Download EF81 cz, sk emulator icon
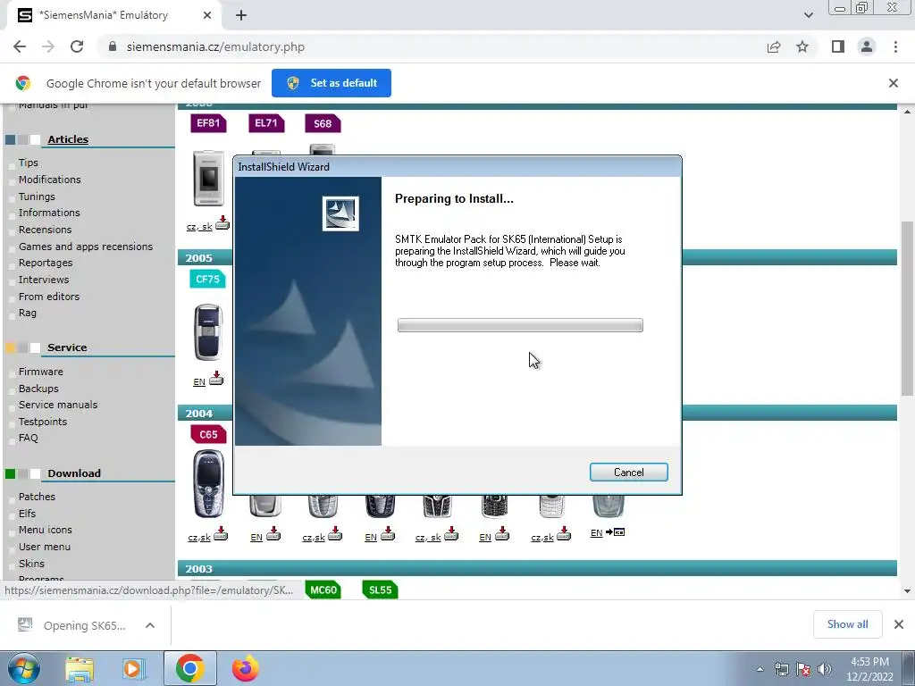Viewport: 915px width, 686px height. tap(222, 222)
